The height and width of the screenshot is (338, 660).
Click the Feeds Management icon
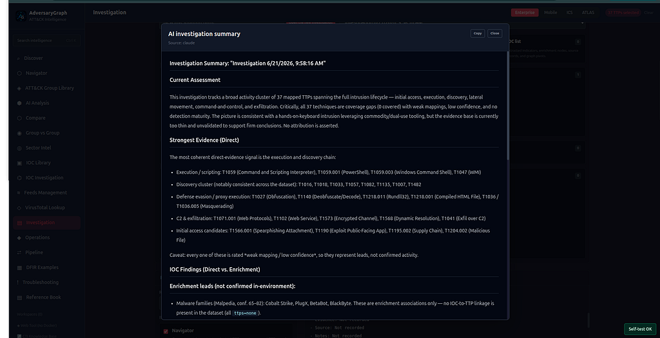pos(19,193)
